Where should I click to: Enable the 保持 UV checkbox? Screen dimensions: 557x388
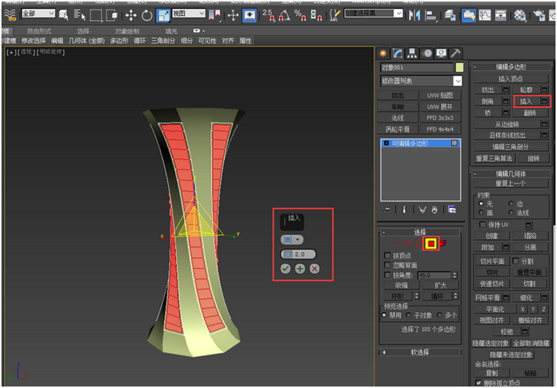coord(483,224)
